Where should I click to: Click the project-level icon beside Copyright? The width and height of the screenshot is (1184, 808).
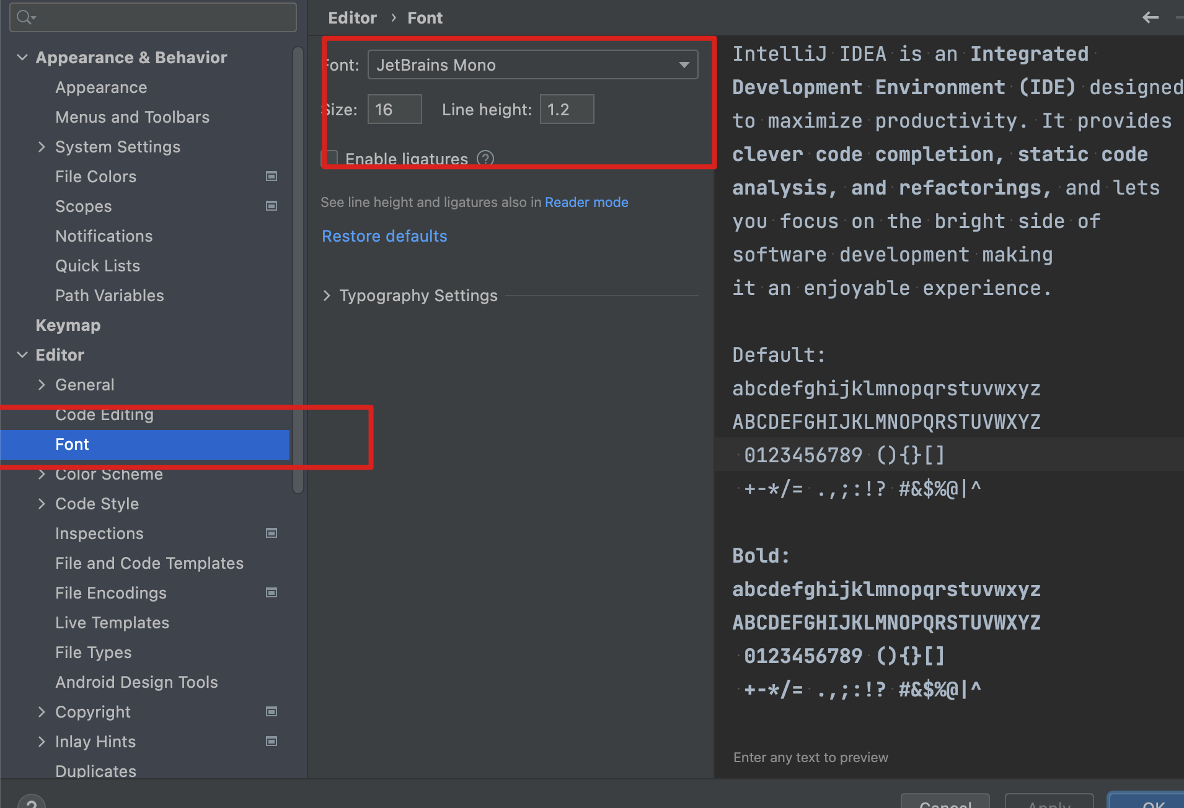tap(272, 711)
